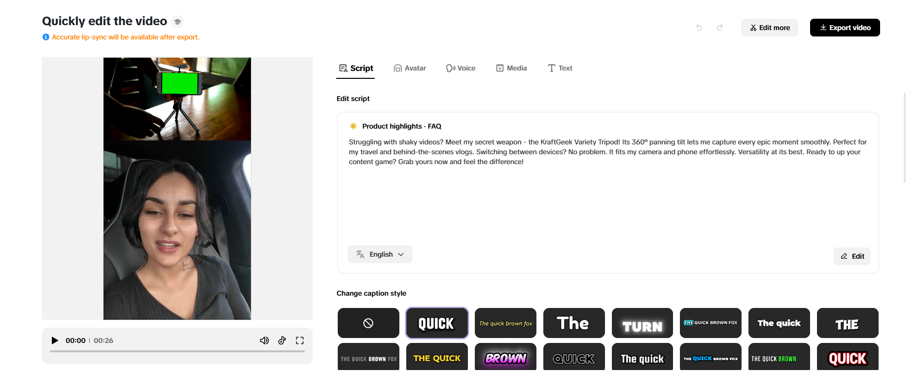This screenshot has height=373, width=922.
Task: Switch to the Avatar tab
Action: click(x=410, y=68)
